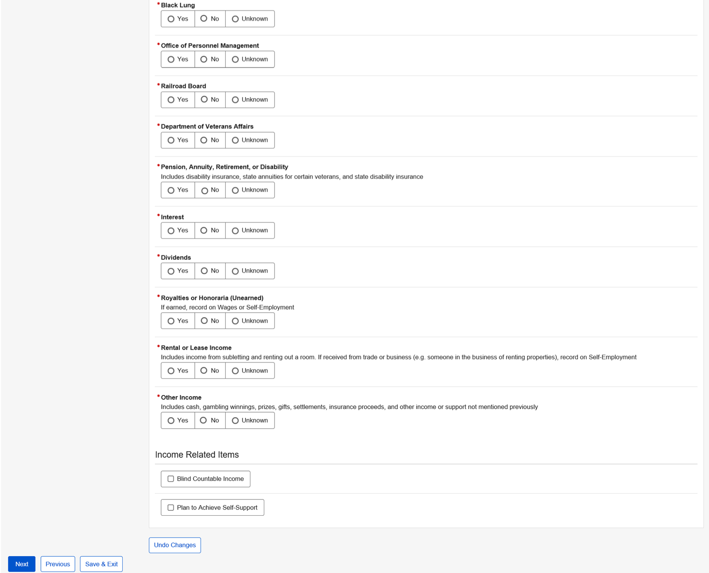Image resolution: width=709 pixels, height=573 pixels.
Task: Select Yes for Department of Veterans Affairs
Action: 171,141
